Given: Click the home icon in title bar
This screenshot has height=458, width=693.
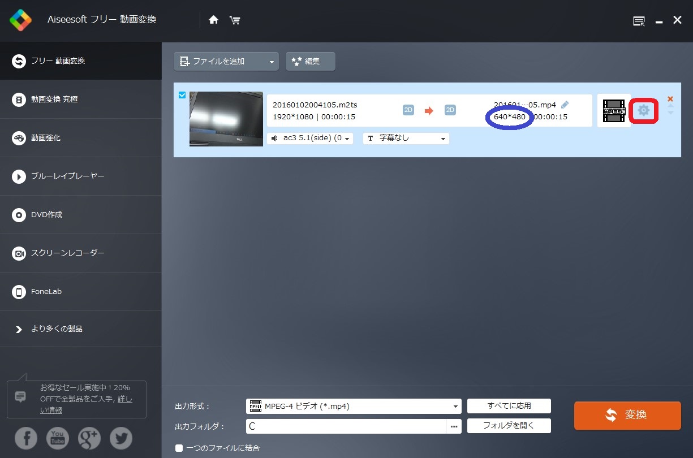Looking at the screenshot, I should pos(213,20).
